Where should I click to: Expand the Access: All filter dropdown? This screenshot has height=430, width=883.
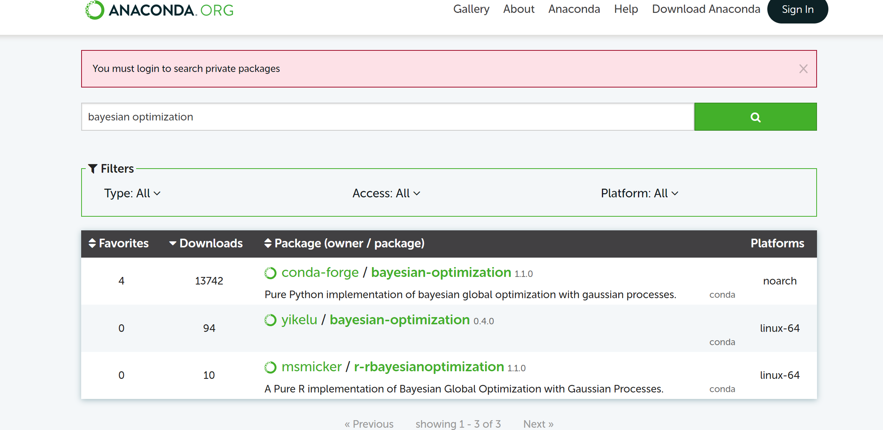point(386,193)
